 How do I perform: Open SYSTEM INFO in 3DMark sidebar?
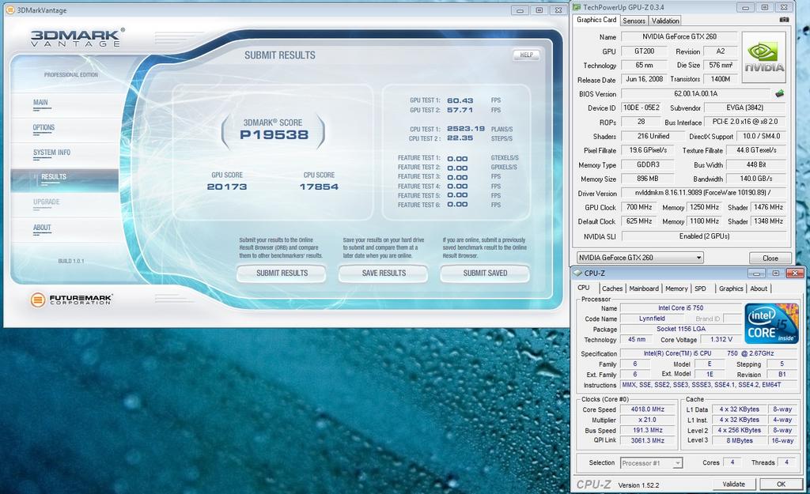point(51,153)
